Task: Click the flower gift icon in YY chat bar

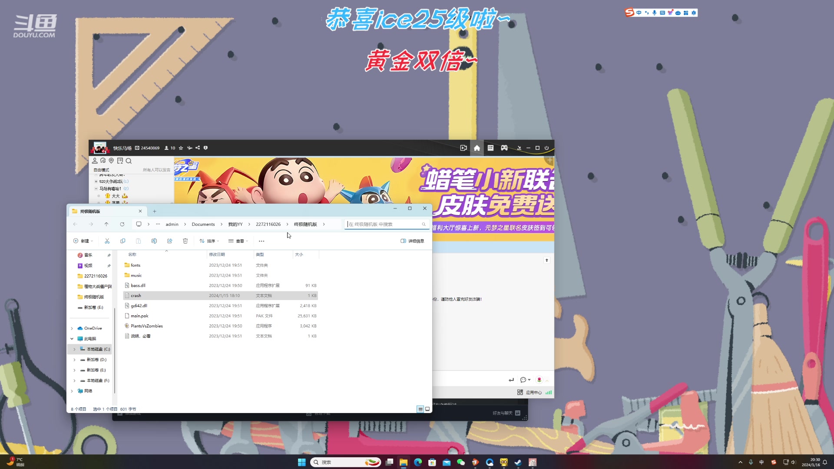Action: point(539,380)
